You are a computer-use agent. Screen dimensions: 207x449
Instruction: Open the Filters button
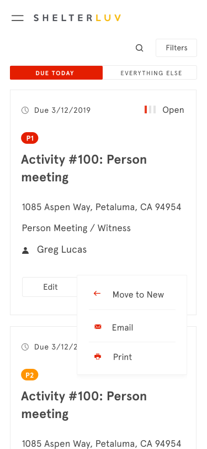[177, 48]
